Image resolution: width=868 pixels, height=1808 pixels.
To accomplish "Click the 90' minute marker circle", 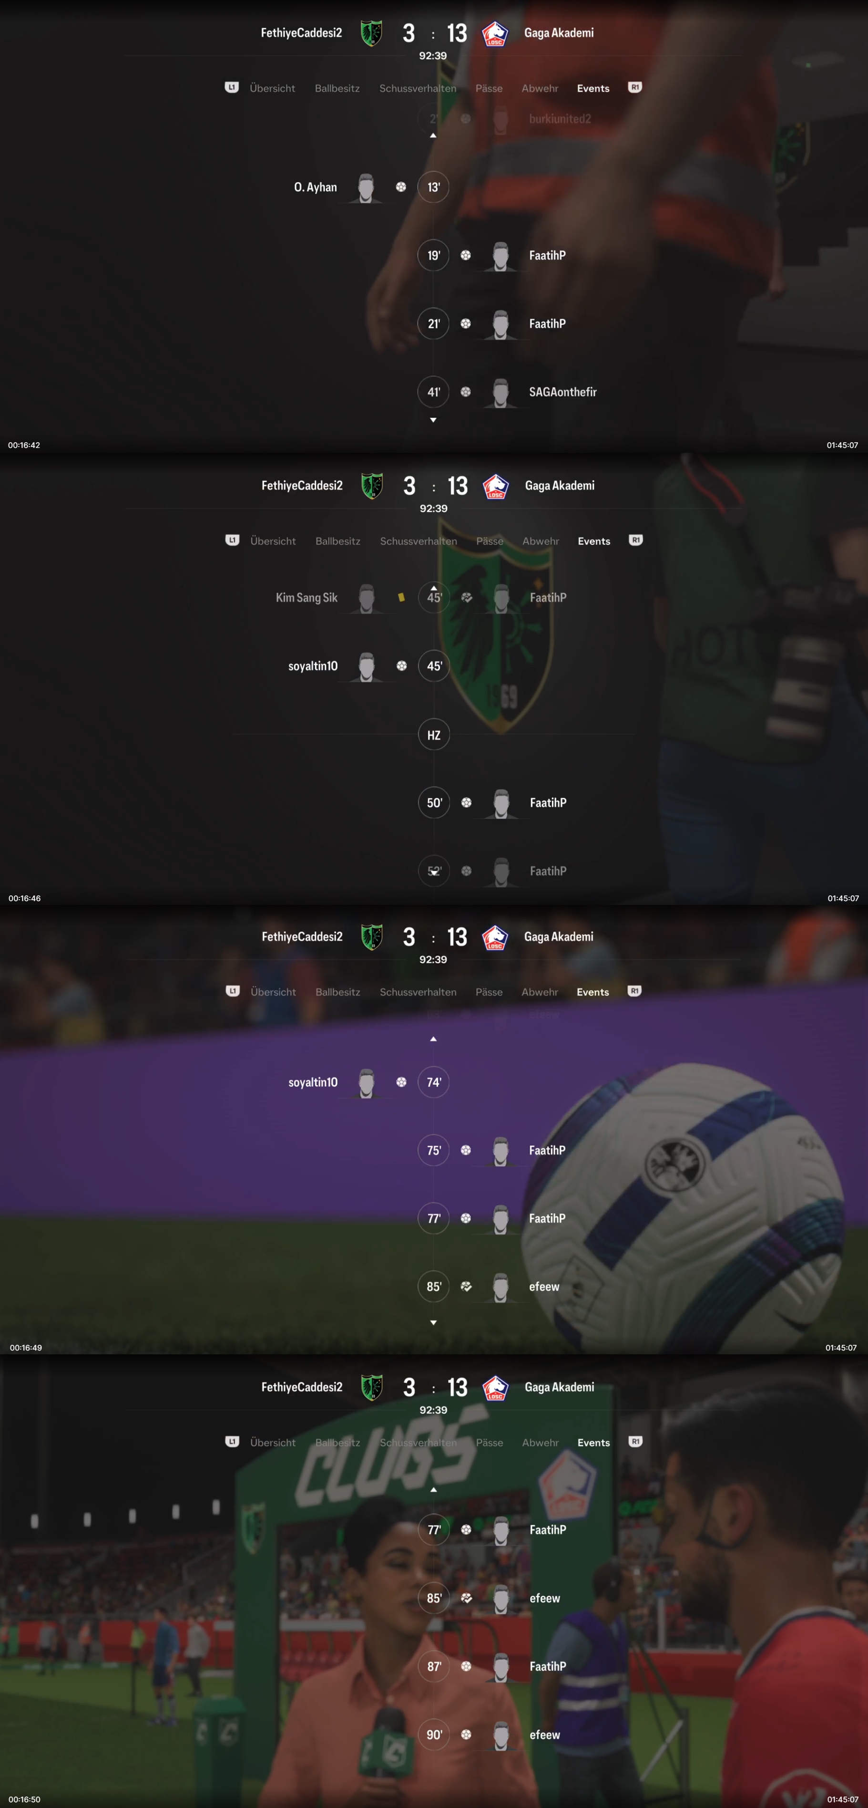I will [x=434, y=1735].
